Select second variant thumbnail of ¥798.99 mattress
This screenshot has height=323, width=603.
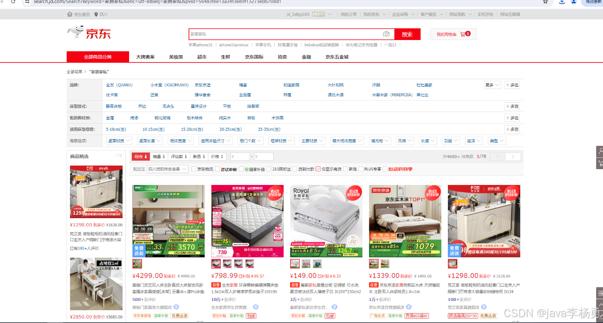click(227, 264)
